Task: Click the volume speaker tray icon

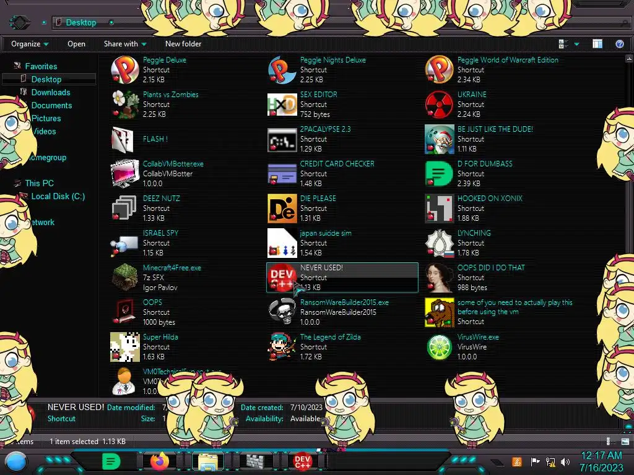Action: click(566, 461)
